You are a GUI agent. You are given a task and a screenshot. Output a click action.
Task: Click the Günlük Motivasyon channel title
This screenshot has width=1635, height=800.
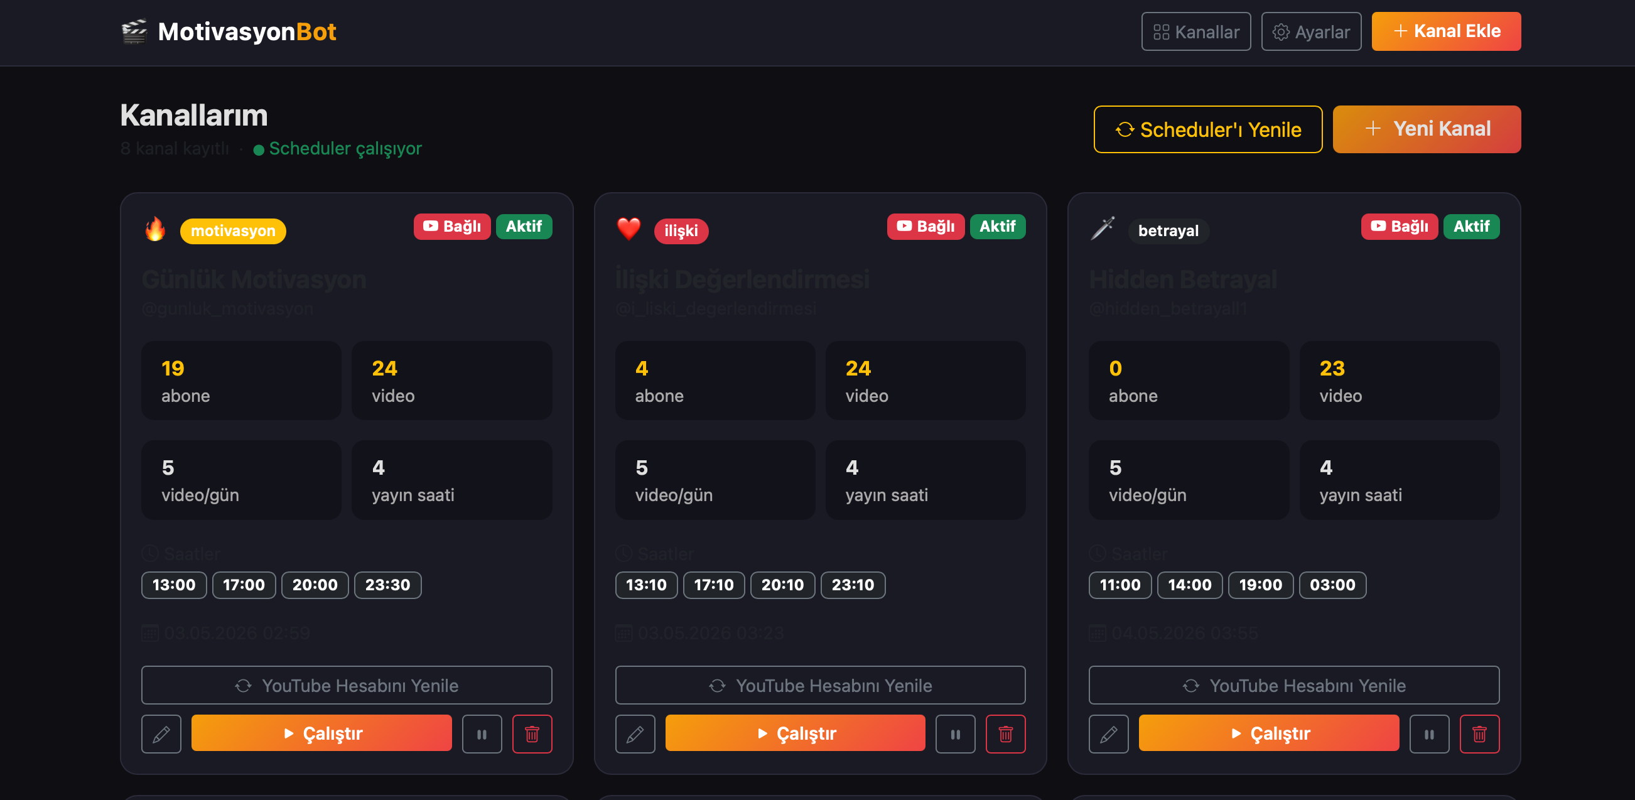coord(254,279)
